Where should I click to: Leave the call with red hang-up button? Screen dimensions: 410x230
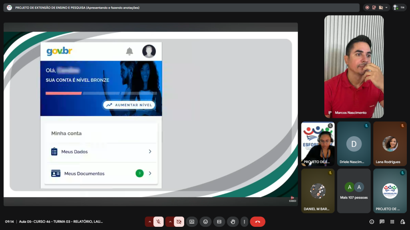(257, 222)
